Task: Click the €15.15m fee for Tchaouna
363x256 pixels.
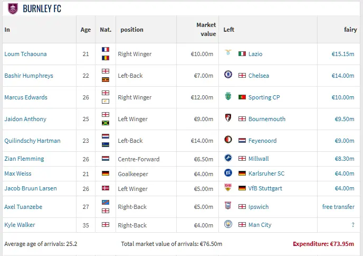Action: pyautogui.click(x=343, y=54)
